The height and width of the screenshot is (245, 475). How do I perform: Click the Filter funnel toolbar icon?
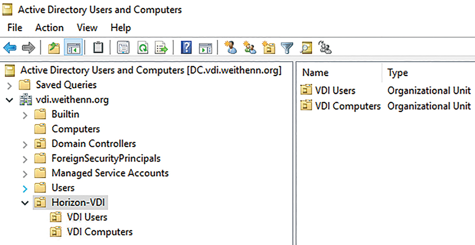point(287,48)
